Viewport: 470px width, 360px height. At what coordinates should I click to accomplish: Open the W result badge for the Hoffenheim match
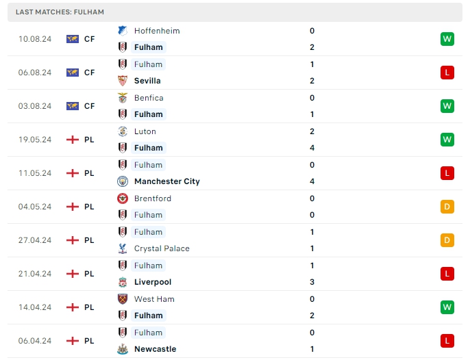(447, 39)
